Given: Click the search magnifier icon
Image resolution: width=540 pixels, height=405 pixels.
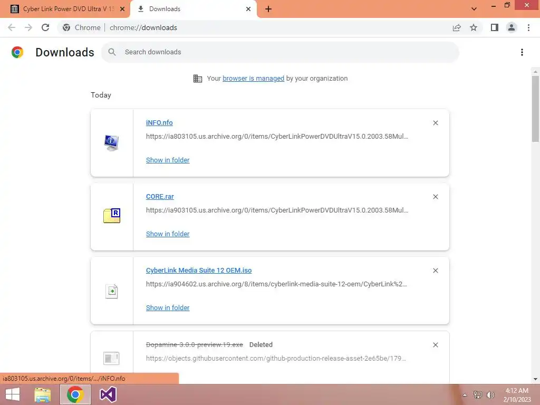Looking at the screenshot, I should [112, 52].
